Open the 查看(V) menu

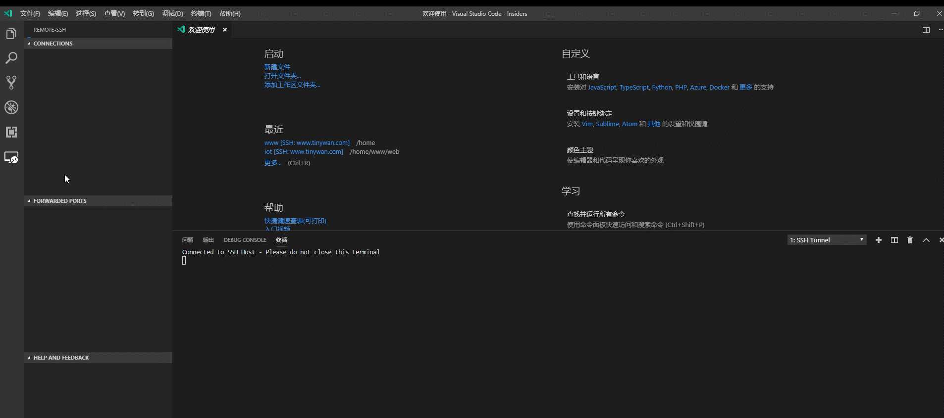click(x=114, y=13)
